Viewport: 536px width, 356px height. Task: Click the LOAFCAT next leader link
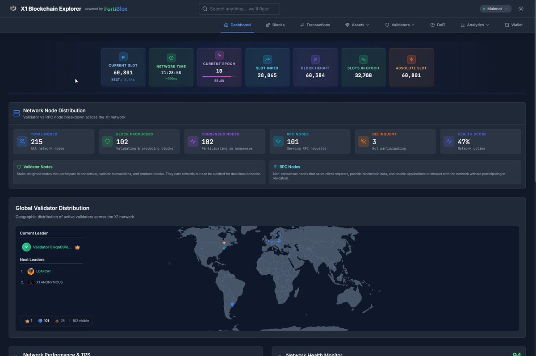tap(43, 271)
